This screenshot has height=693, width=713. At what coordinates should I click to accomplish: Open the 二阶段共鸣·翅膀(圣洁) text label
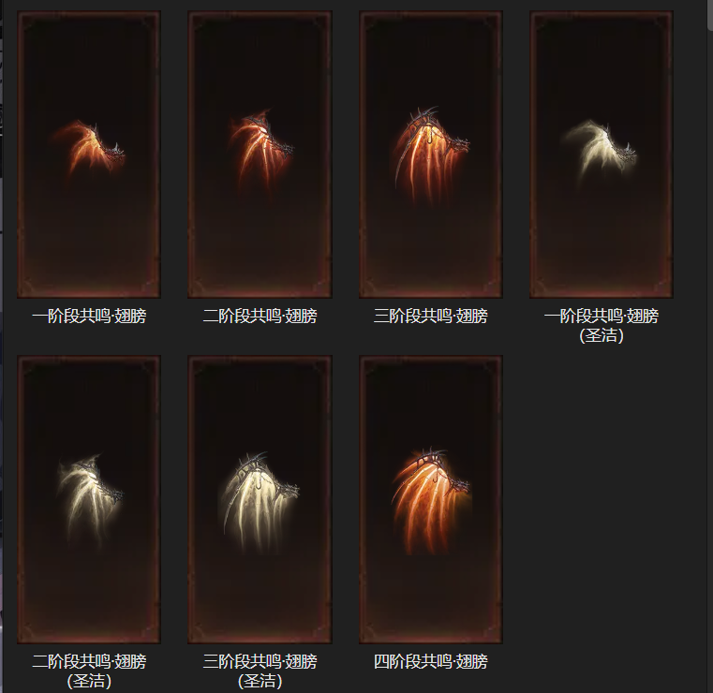[89, 671]
